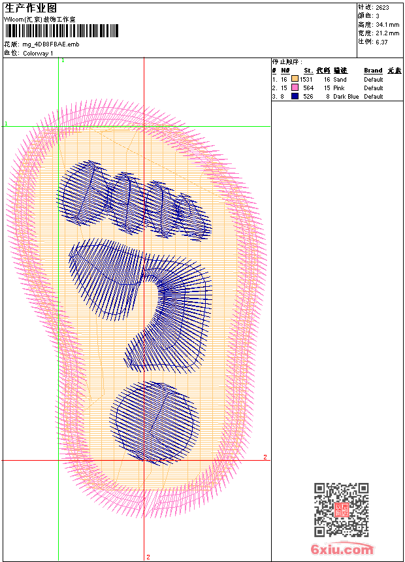Click the St. column header
405x562 pixels.
[308, 71]
